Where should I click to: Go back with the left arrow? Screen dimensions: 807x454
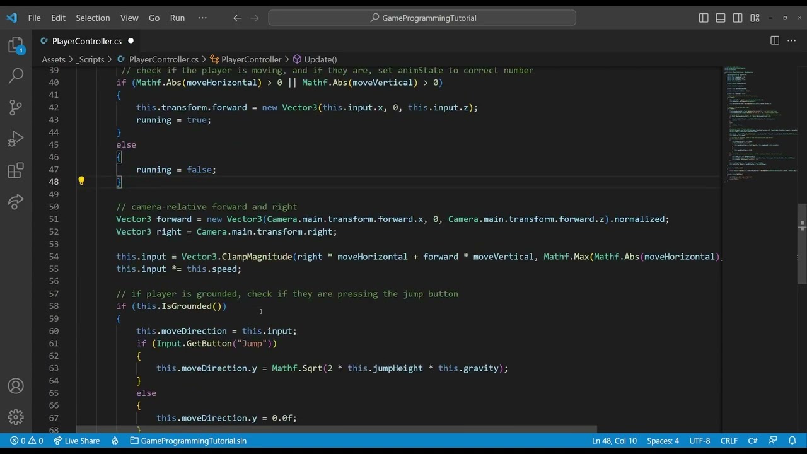[x=237, y=18]
